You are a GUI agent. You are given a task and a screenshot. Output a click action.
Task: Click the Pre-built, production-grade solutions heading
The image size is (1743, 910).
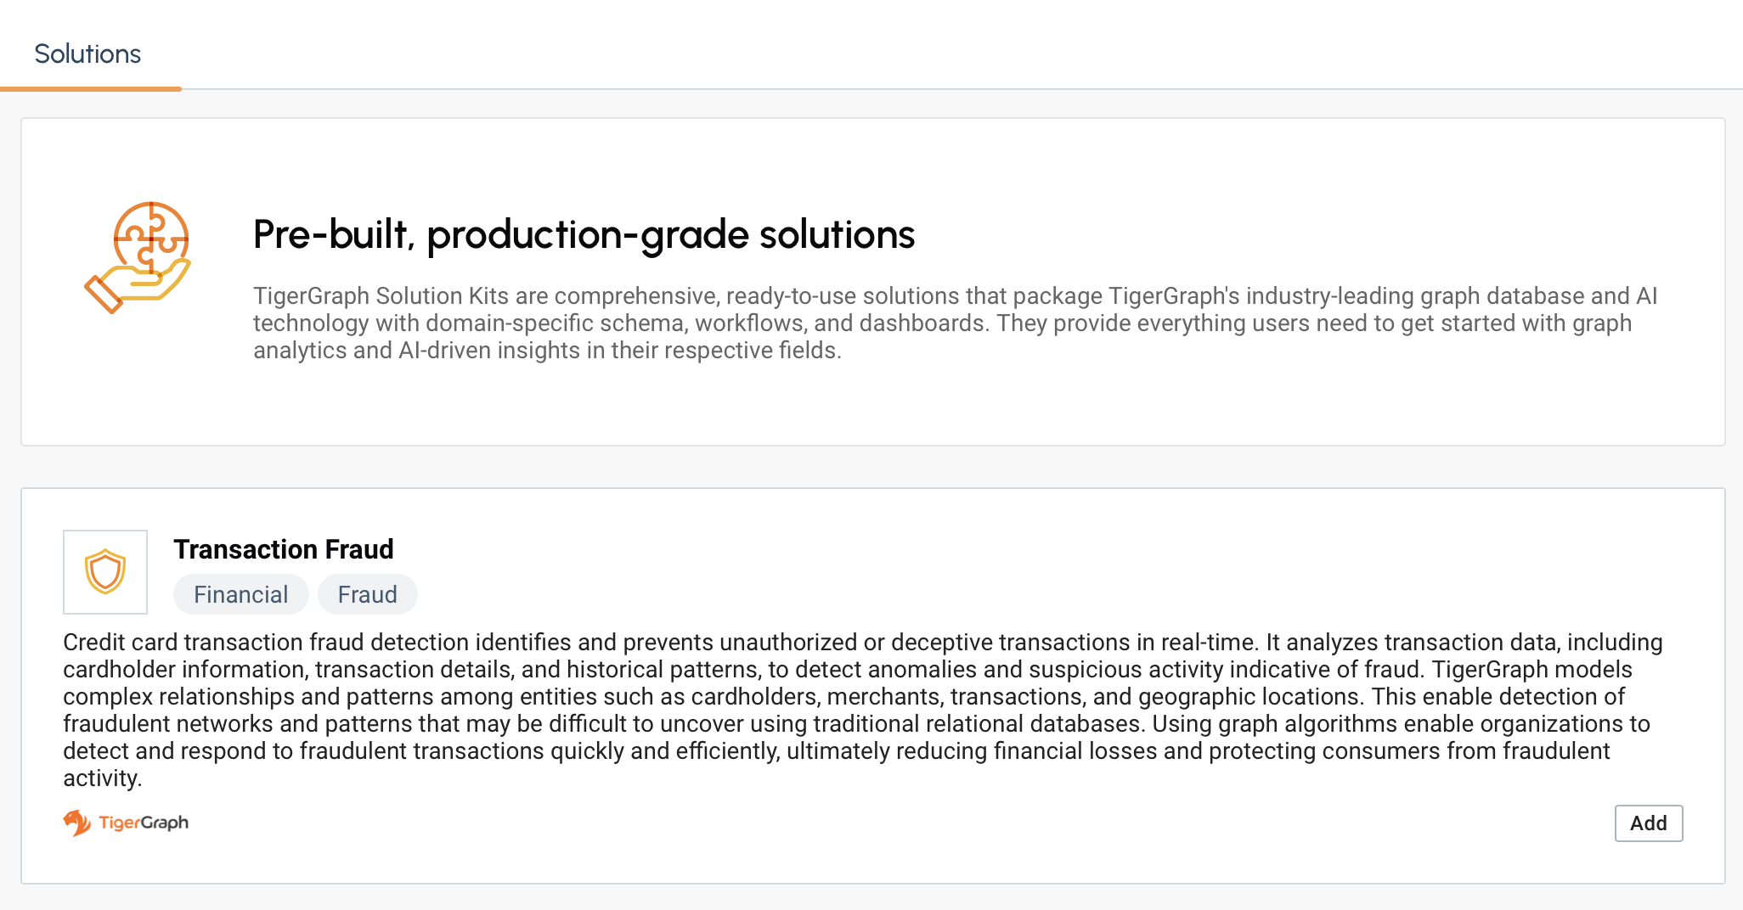coord(584,234)
